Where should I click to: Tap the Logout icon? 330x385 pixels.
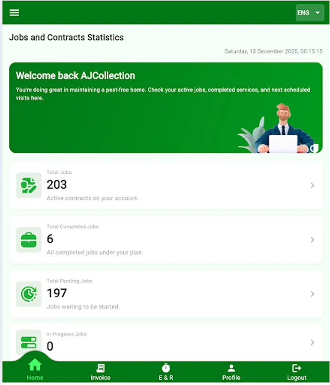pos(296,367)
